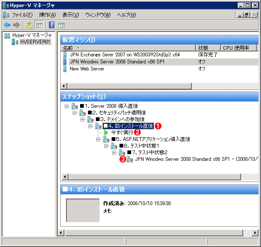
Task: Click snapshot icon for 3. ドメインへの参加後
Action: click(x=90, y=119)
